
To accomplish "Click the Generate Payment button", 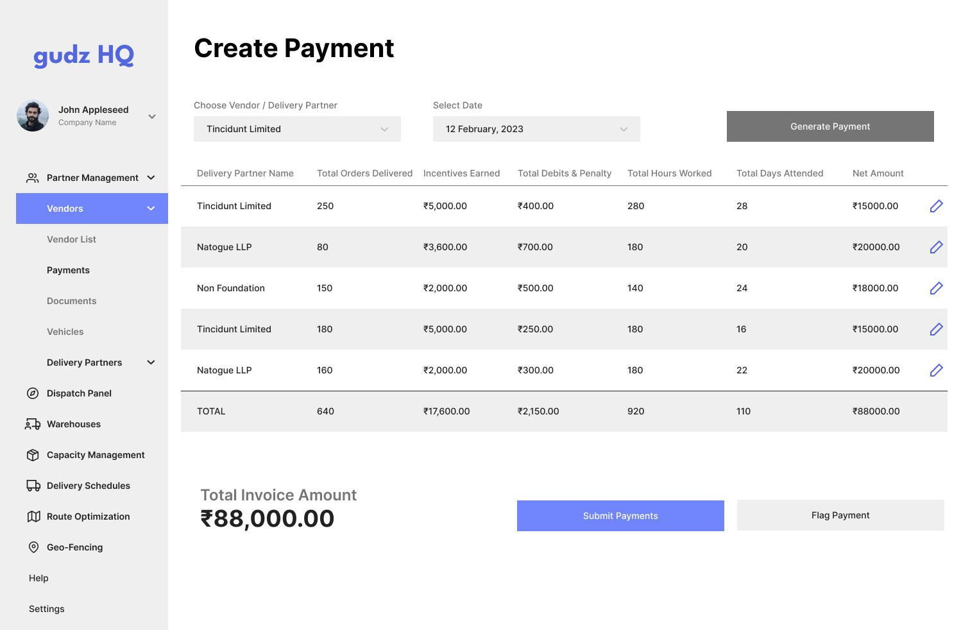I will tap(830, 126).
